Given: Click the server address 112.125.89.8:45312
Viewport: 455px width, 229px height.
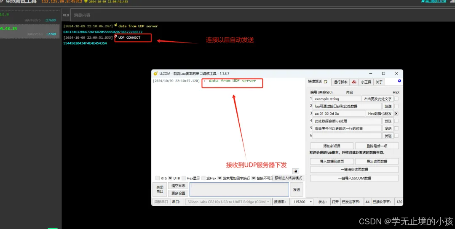Looking at the screenshot, I should point(62,1).
